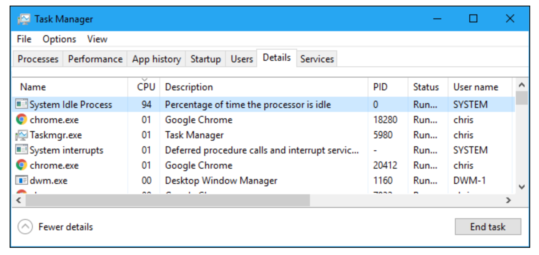Sort by the PID column header

388,87
